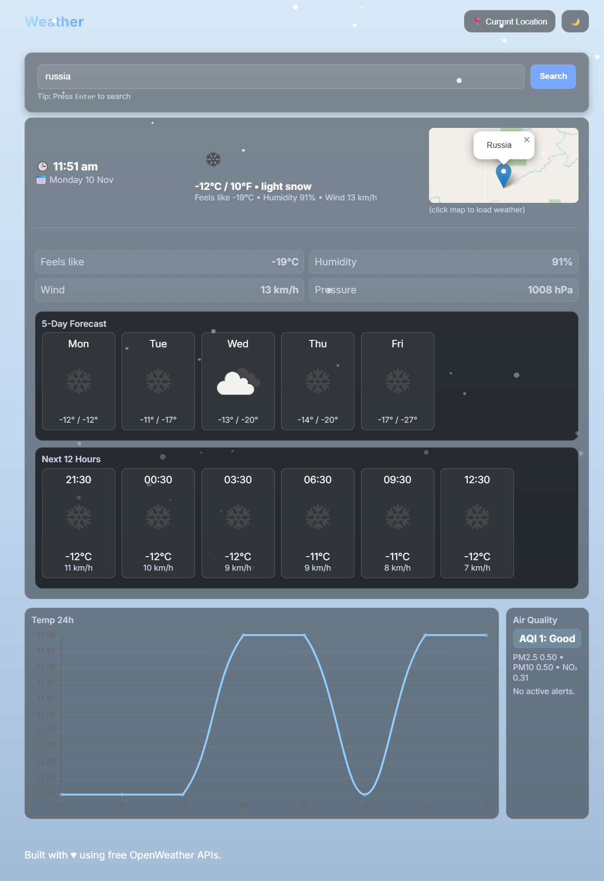Click the Air Quality panel heading
Screen dimensions: 604x881
(535, 620)
